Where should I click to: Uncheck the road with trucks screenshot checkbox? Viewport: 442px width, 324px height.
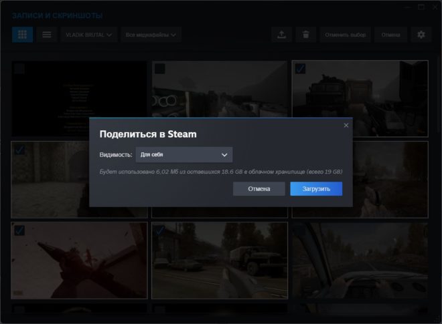[160, 230]
